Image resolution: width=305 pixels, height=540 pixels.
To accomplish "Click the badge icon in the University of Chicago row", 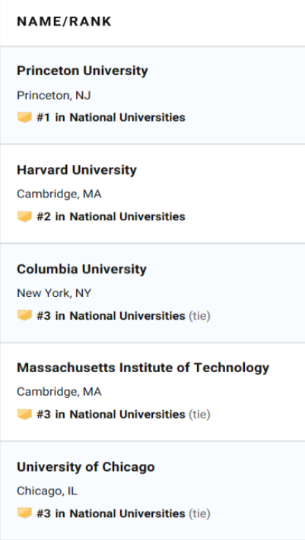I will point(24,513).
